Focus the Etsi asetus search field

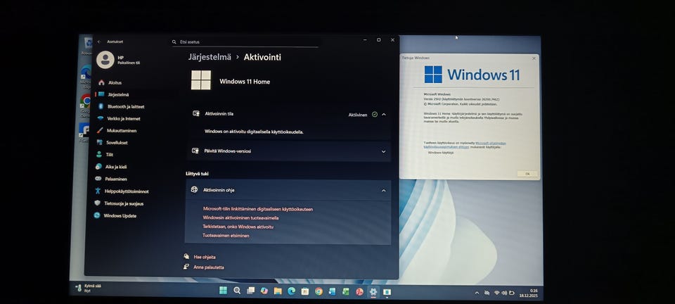point(245,42)
